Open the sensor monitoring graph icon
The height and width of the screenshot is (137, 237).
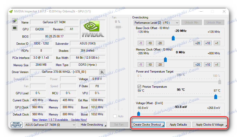coord(15,28)
